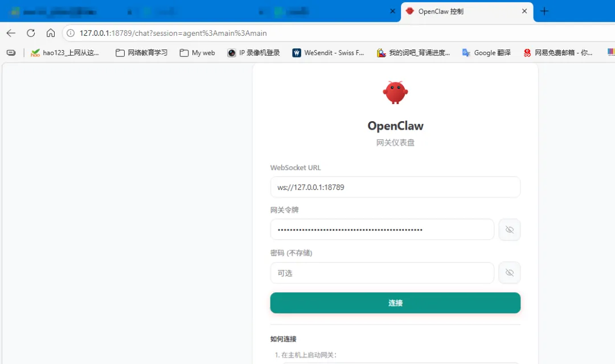Click the leftmost bookmarks bar icon
The height and width of the screenshot is (364, 615).
click(11, 53)
